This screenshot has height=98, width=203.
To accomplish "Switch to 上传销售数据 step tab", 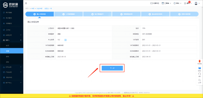I will tap(69, 14).
